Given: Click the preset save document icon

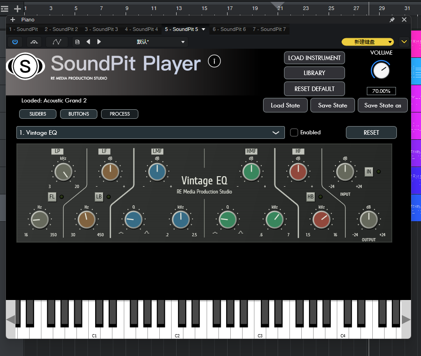Looking at the screenshot, I should click(77, 42).
